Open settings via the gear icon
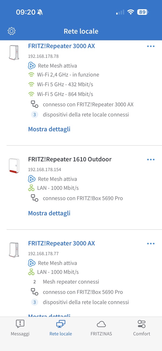The height and width of the screenshot is (351, 162). 12,31
